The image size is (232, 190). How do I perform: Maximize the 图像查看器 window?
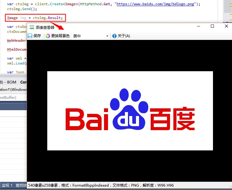212,26
